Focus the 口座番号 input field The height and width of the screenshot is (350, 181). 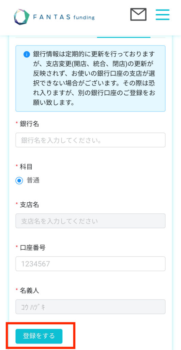[90, 264]
